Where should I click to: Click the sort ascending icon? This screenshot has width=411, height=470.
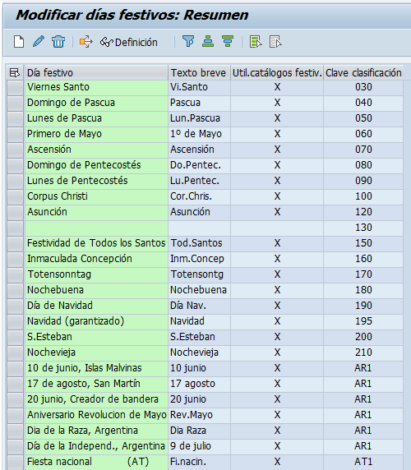pyautogui.click(x=208, y=41)
